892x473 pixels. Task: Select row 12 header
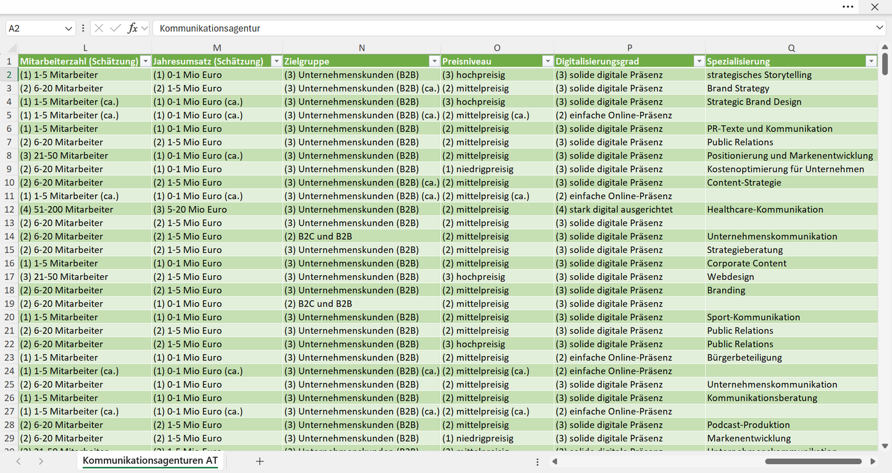(9, 209)
